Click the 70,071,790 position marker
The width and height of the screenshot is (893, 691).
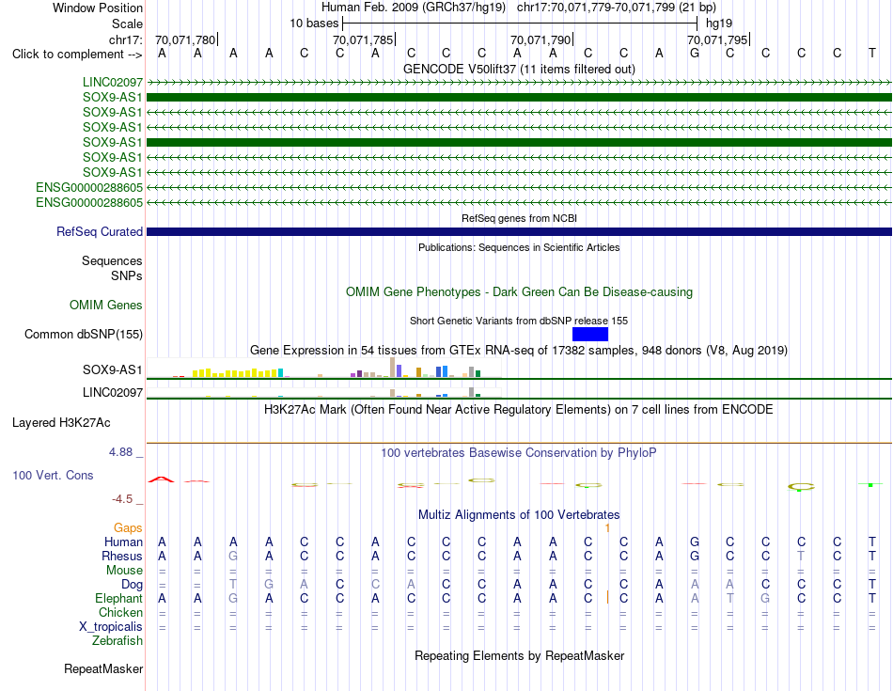(x=541, y=39)
